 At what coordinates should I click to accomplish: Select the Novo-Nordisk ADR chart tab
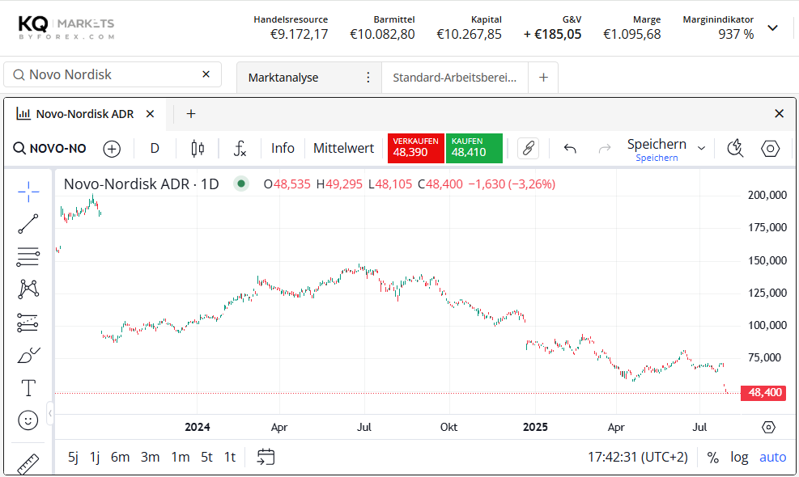click(84, 113)
